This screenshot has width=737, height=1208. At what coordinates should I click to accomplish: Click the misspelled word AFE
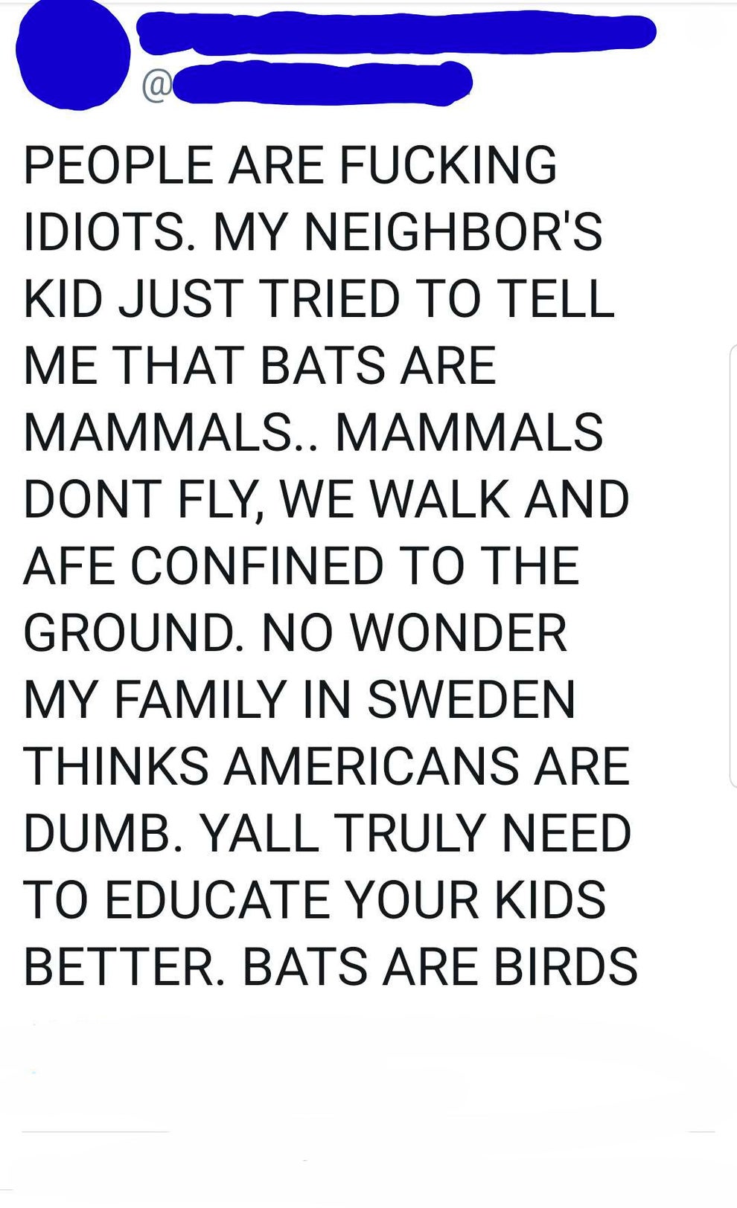(x=70, y=567)
